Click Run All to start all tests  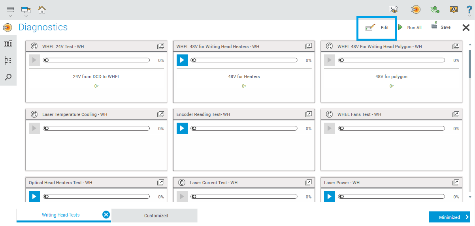(410, 28)
